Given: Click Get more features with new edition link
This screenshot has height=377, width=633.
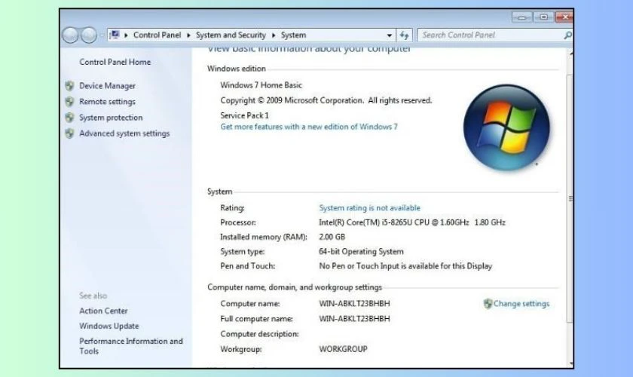Looking at the screenshot, I should [309, 127].
